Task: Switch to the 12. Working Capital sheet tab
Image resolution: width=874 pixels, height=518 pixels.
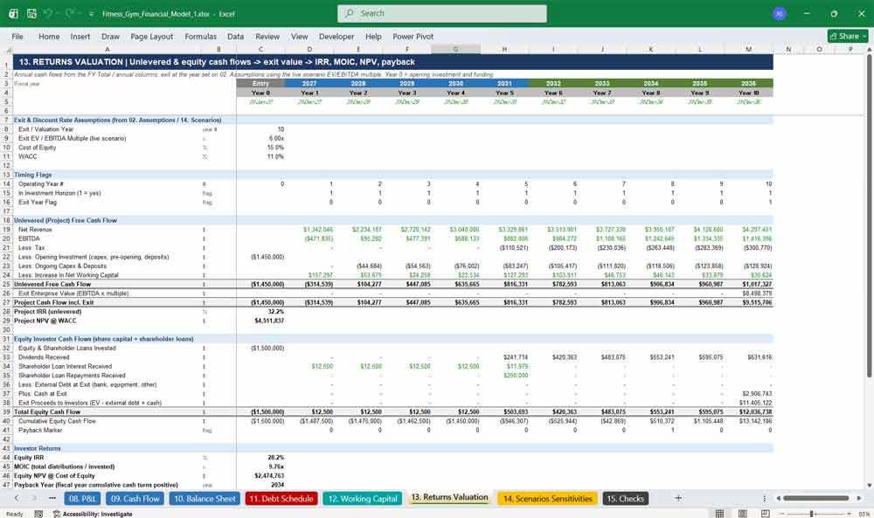Action: 363,499
